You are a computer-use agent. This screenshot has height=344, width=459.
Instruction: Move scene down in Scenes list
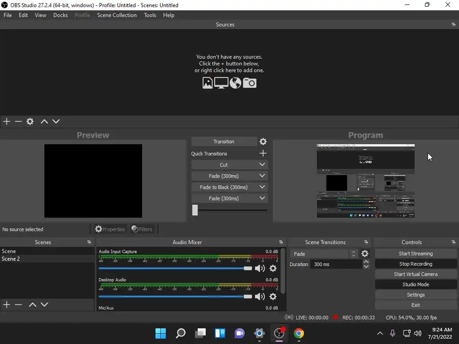tap(44, 305)
